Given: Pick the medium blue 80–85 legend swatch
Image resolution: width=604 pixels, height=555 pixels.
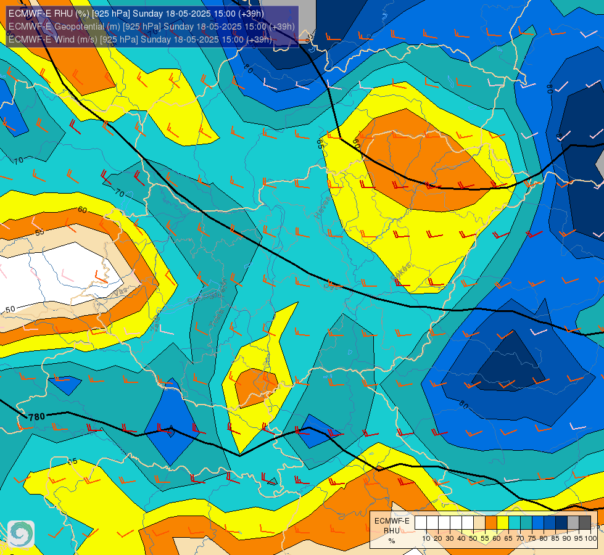Looking at the screenshot, I should 550,524.
